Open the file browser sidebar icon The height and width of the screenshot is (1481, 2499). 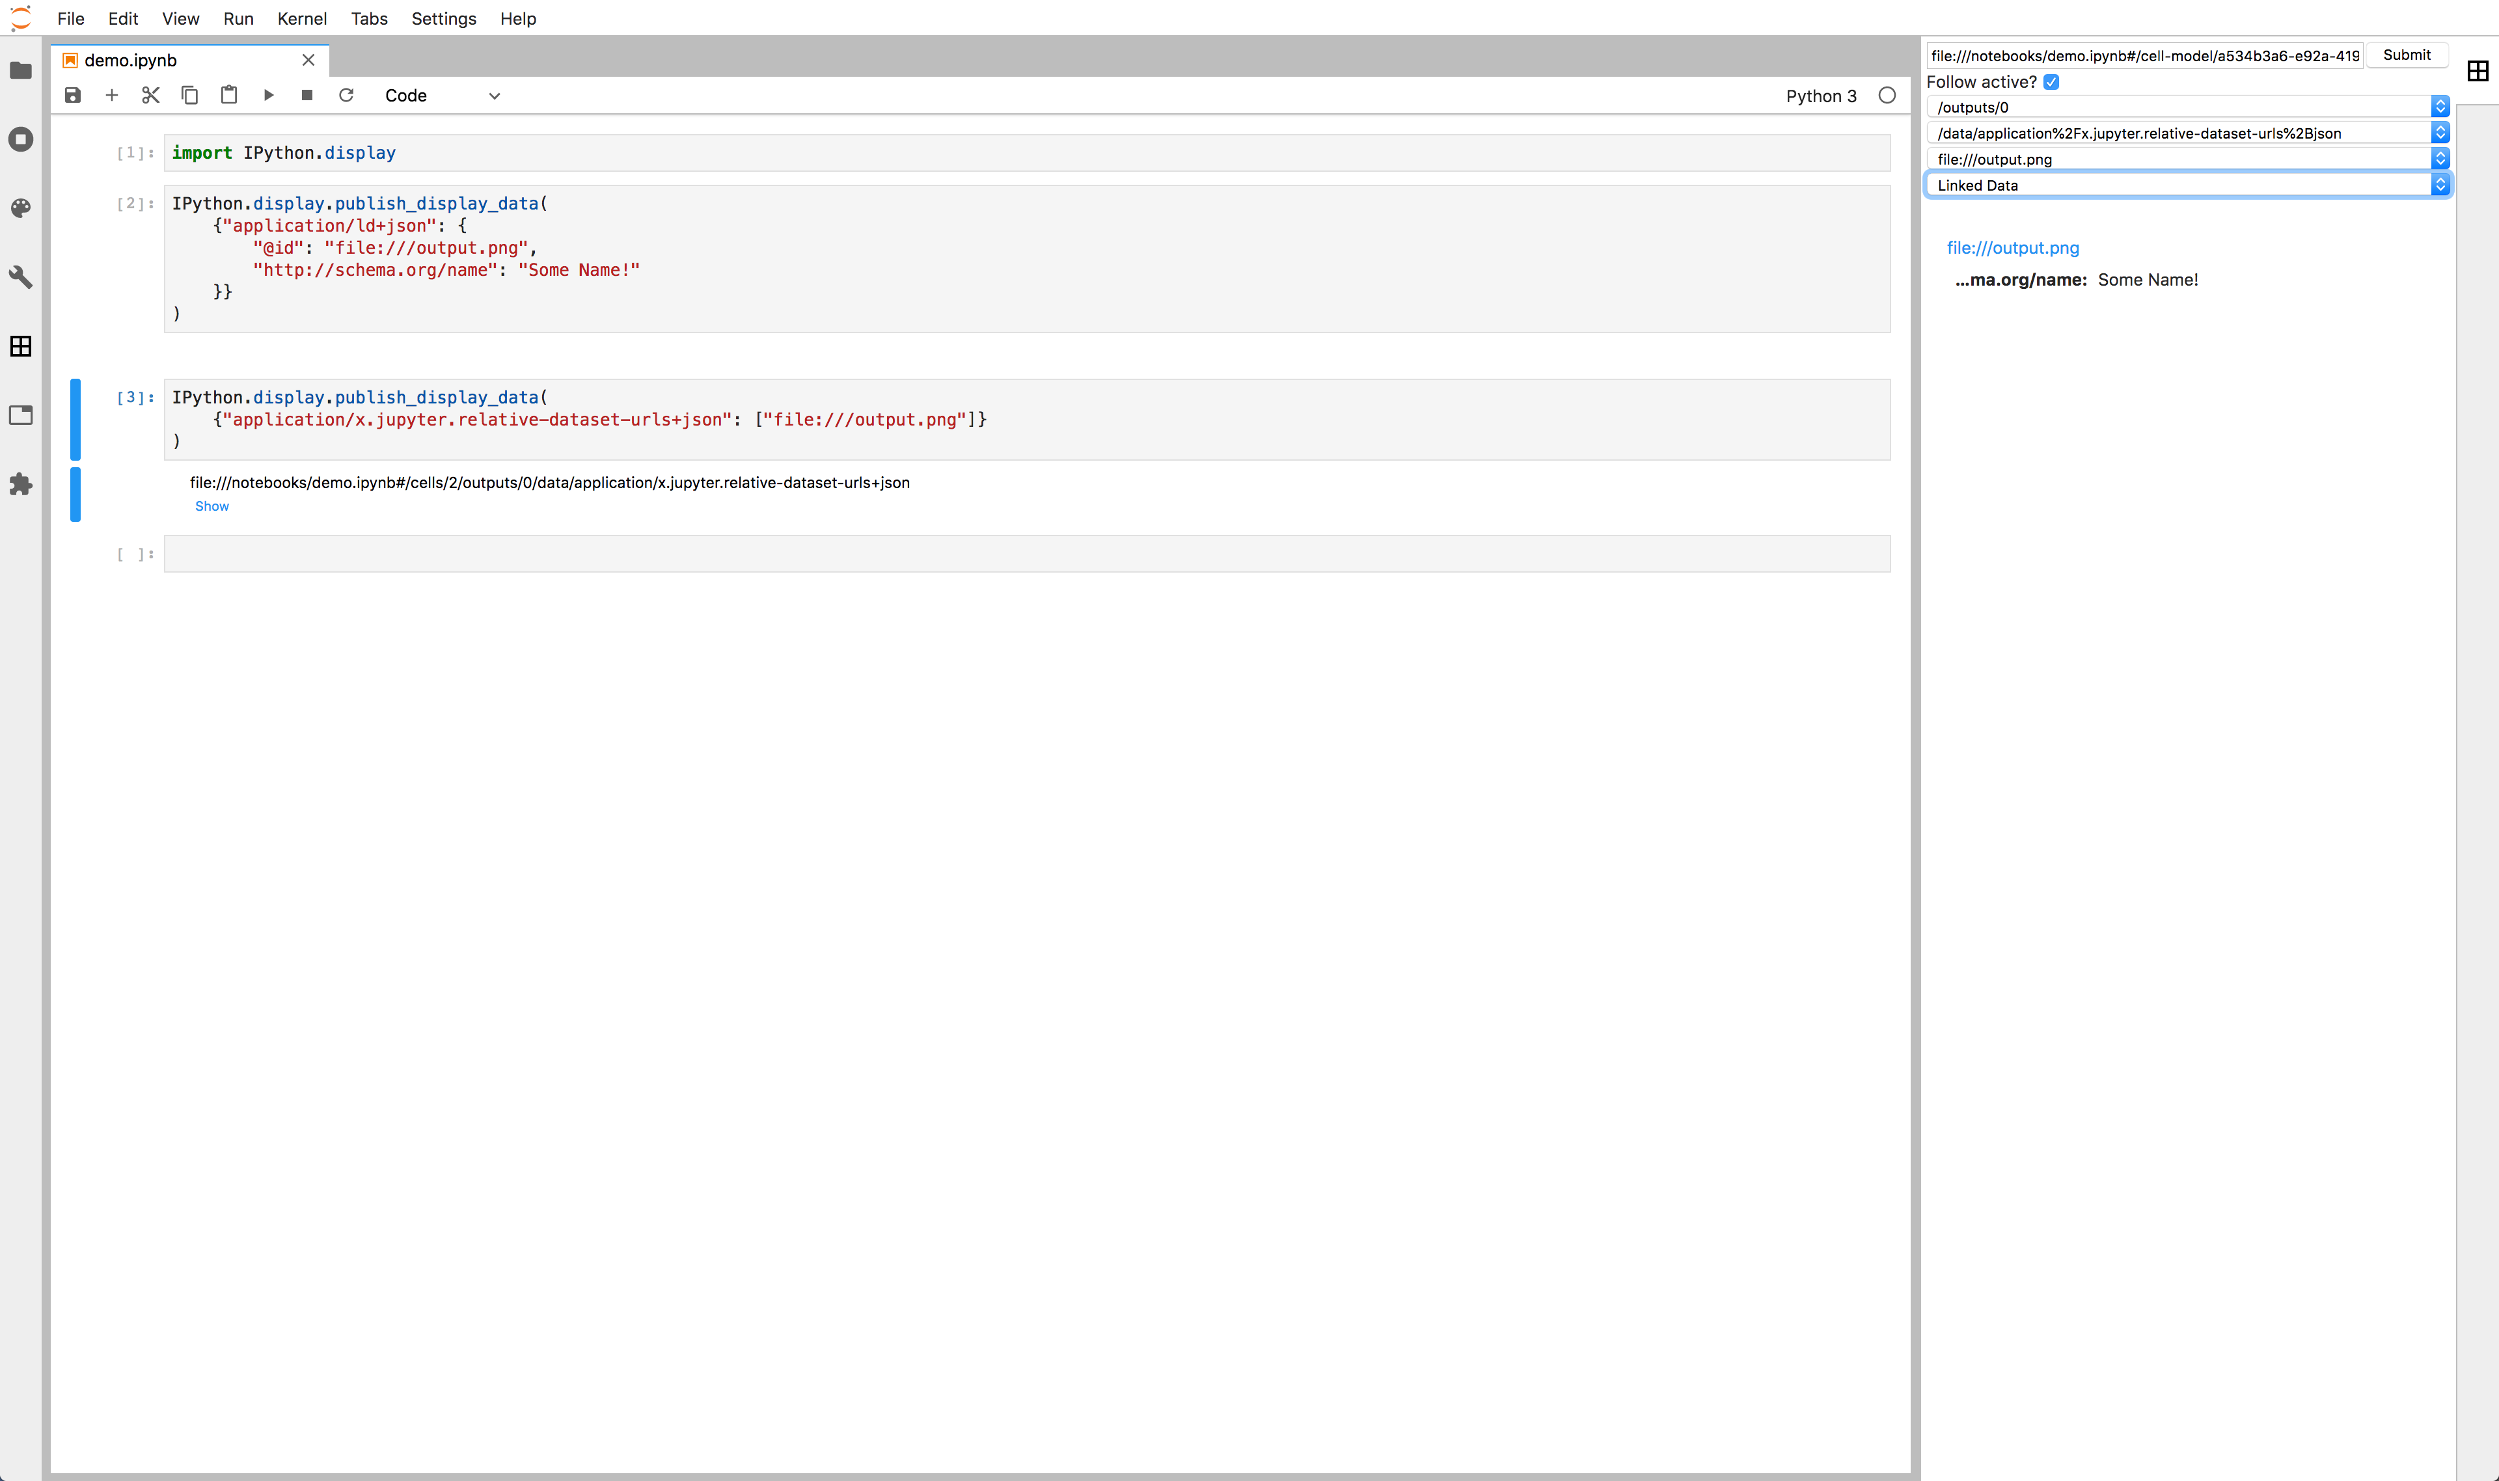(21, 70)
